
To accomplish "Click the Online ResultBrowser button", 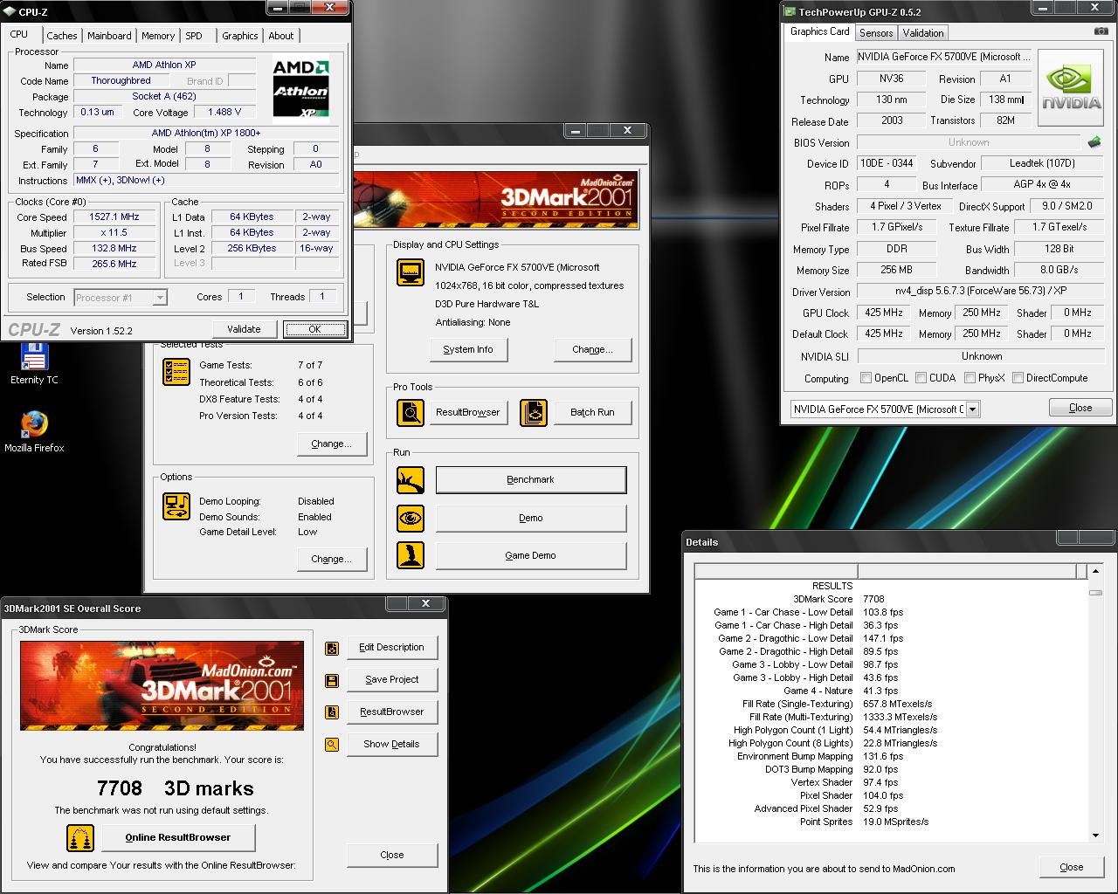I will click(178, 837).
